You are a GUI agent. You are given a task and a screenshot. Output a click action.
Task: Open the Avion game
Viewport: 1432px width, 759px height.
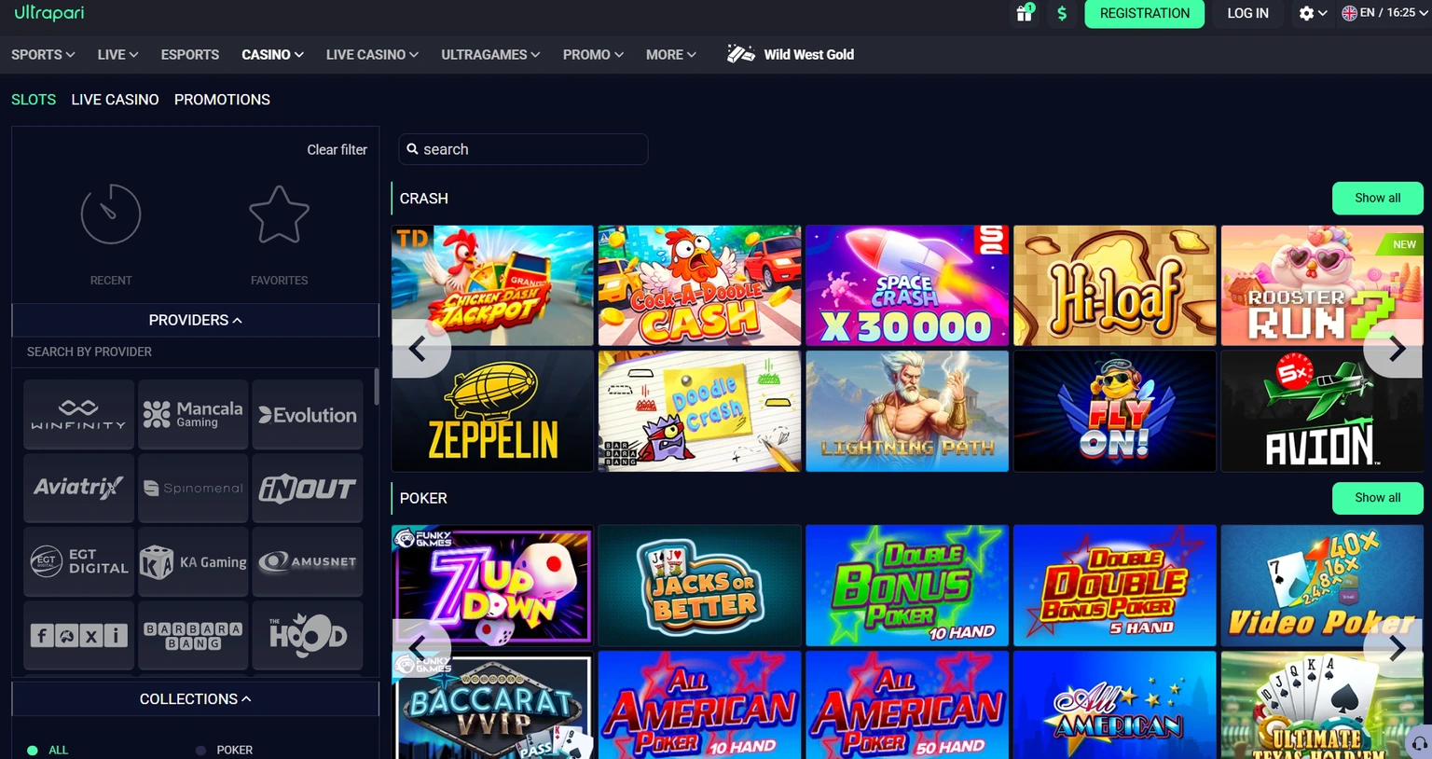tap(1322, 411)
